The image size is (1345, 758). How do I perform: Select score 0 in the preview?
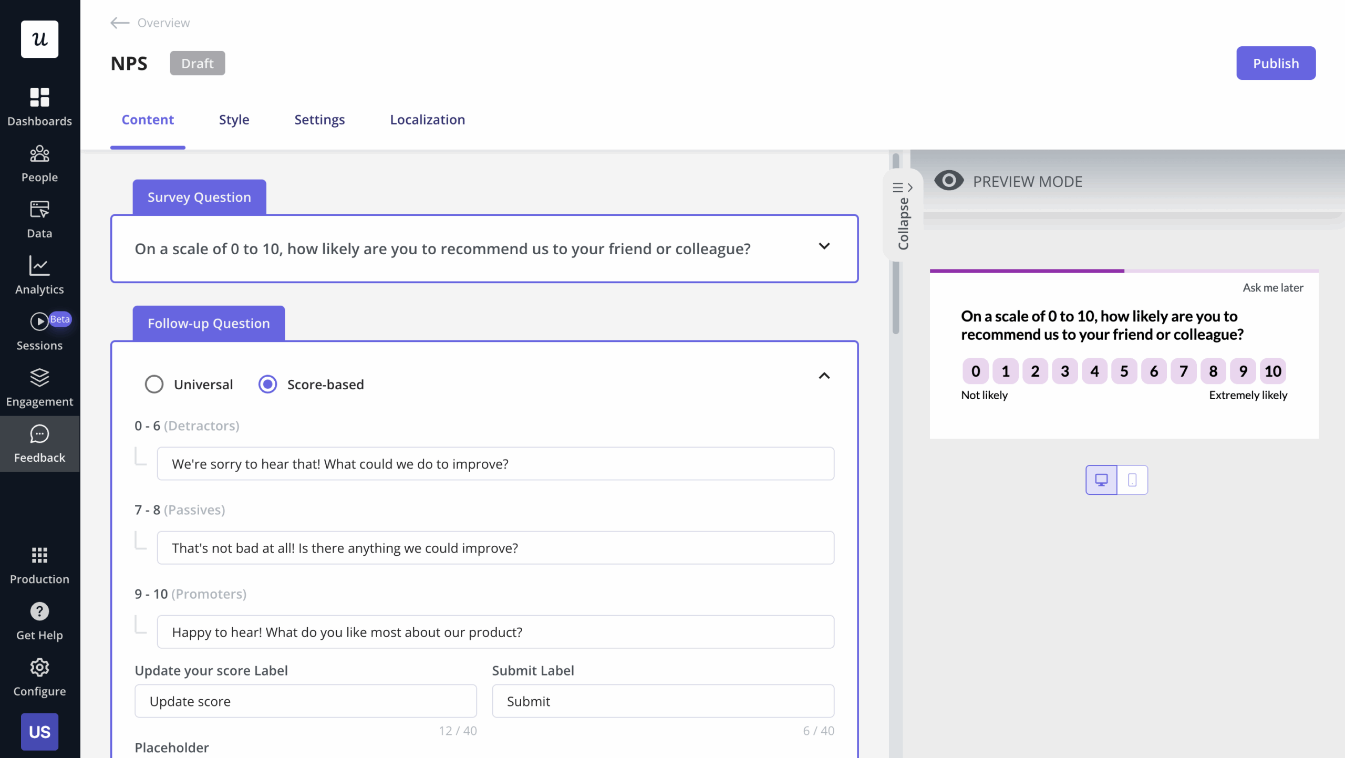(x=976, y=371)
